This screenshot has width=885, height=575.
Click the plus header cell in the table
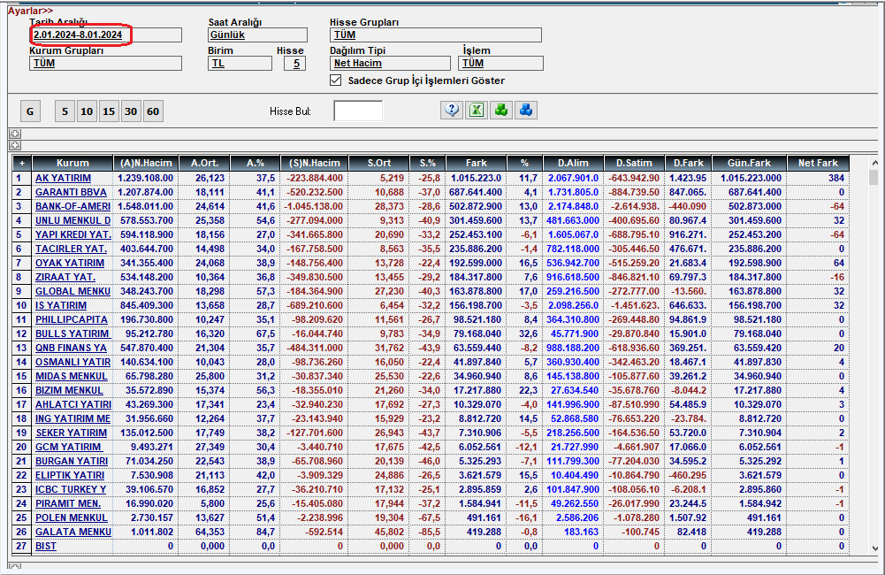22,163
